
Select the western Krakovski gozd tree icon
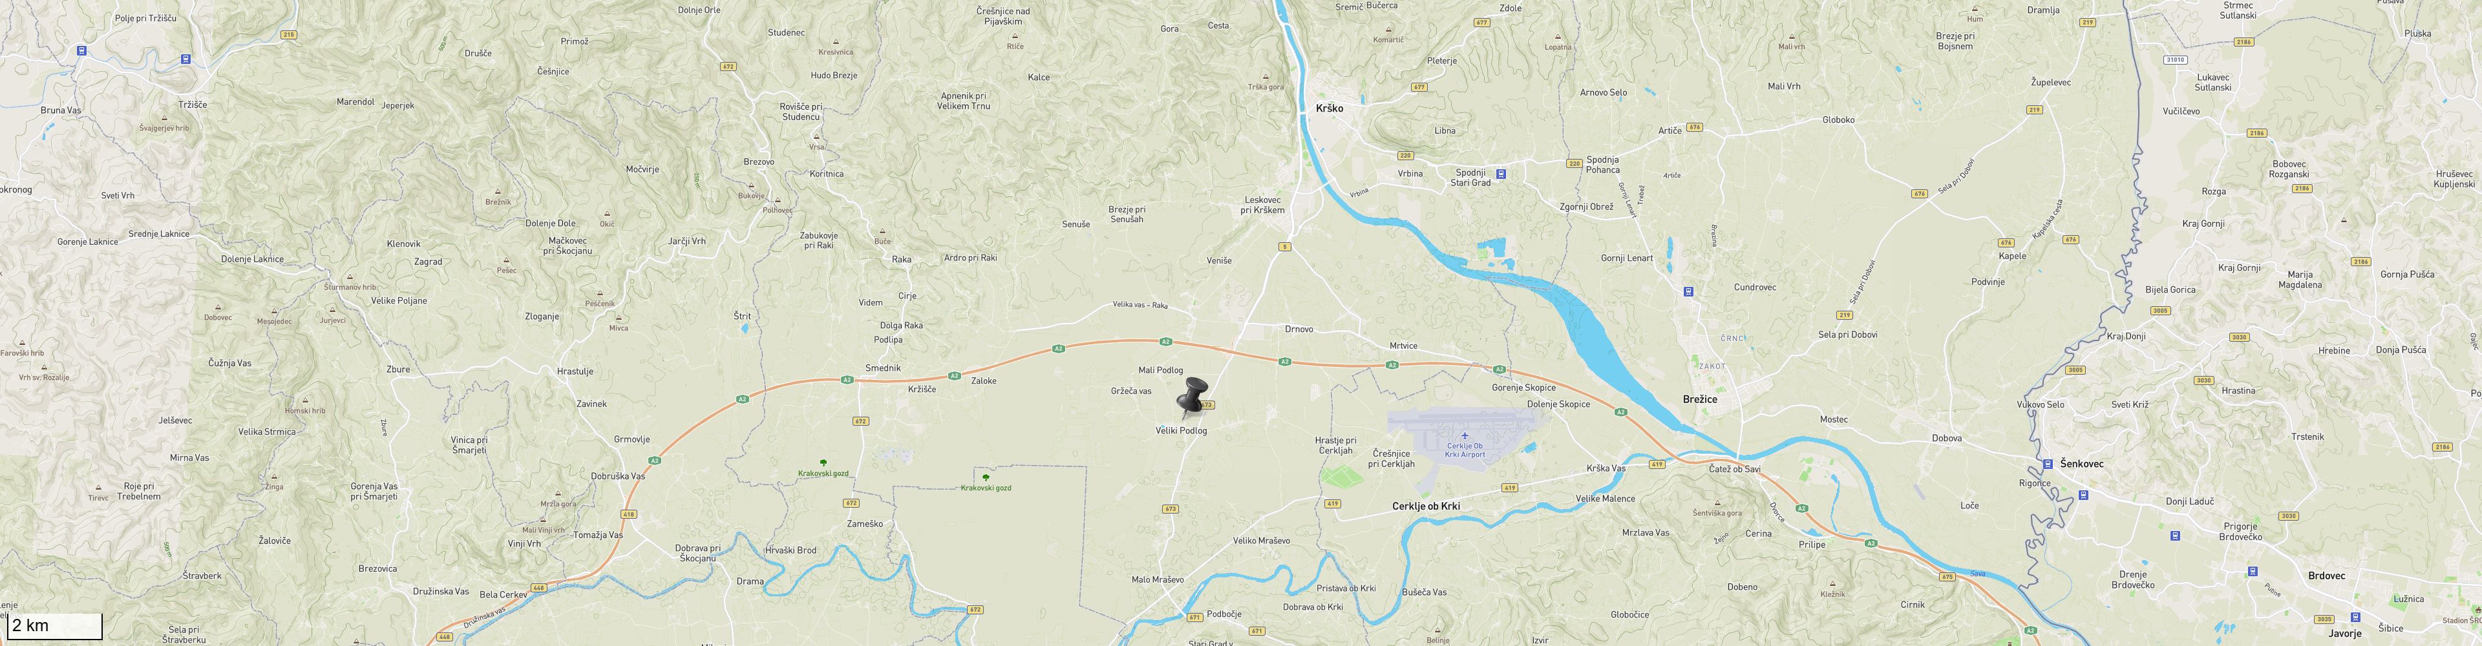click(823, 463)
